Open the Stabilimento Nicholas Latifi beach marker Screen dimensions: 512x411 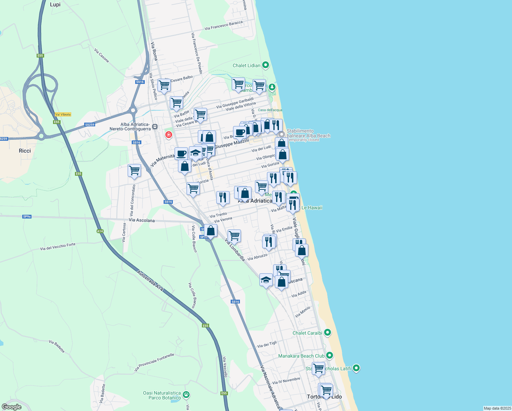[356, 368]
